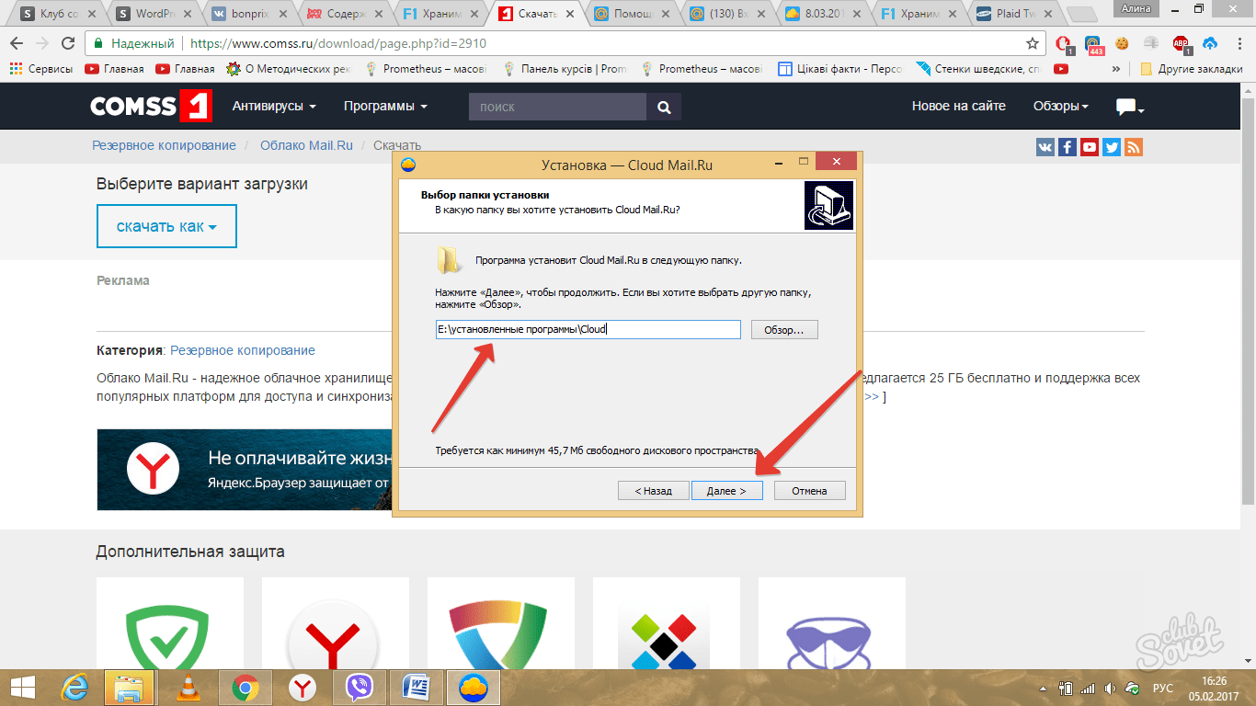Image resolution: width=1256 pixels, height=706 pixels.
Task: Open the green shield Adguard thumbnail
Action: (x=170, y=625)
